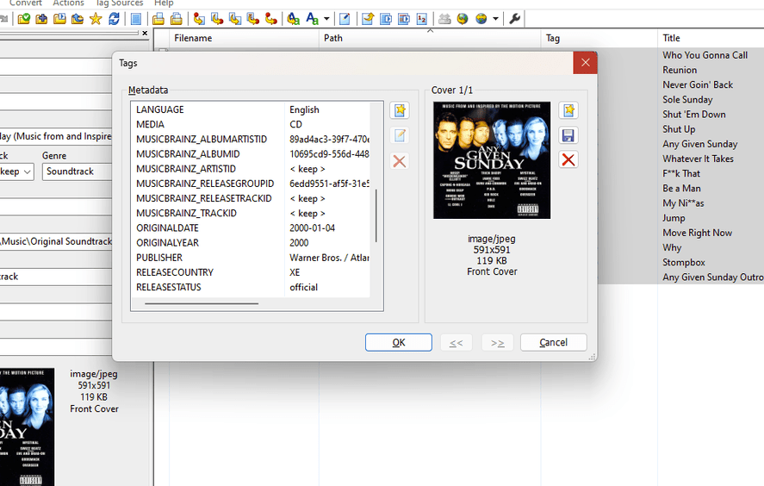This screenshot has height=486, width=764.
Task: Close the left tag panel with the x
Action: click(x=145, y=33)
